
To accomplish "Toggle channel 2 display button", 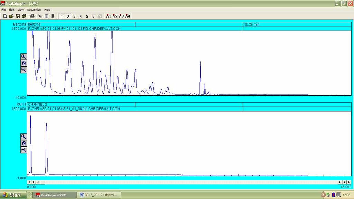I will (68, 16).
